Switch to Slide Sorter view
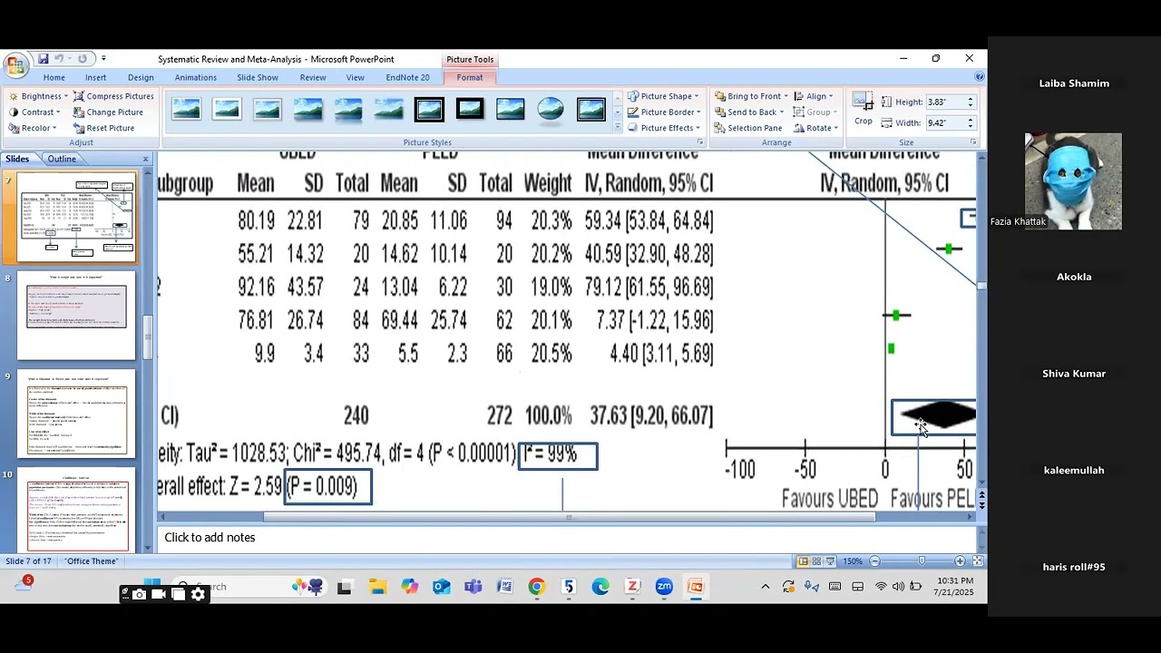Viewport: 1161px width, 653px height. tap(816, 561)
